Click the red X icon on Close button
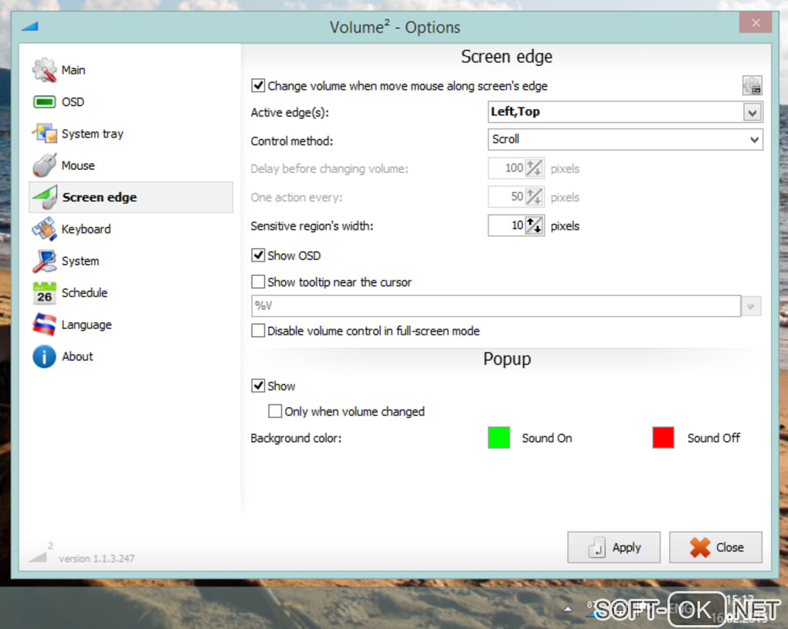Viewport: 788px width, 629px height. point(700,548)
